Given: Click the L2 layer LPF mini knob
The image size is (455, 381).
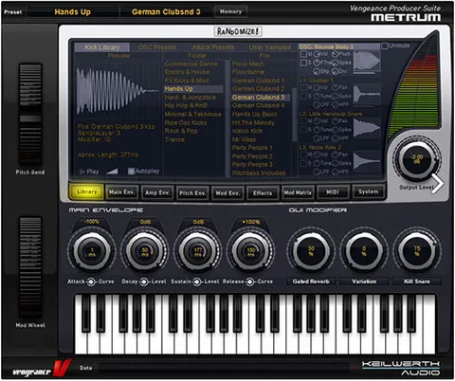Looking at the screenshot, I should [x=317, y=138].
